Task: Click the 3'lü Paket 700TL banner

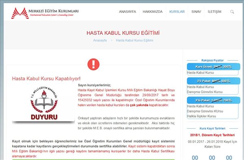Action: (213, 100)
